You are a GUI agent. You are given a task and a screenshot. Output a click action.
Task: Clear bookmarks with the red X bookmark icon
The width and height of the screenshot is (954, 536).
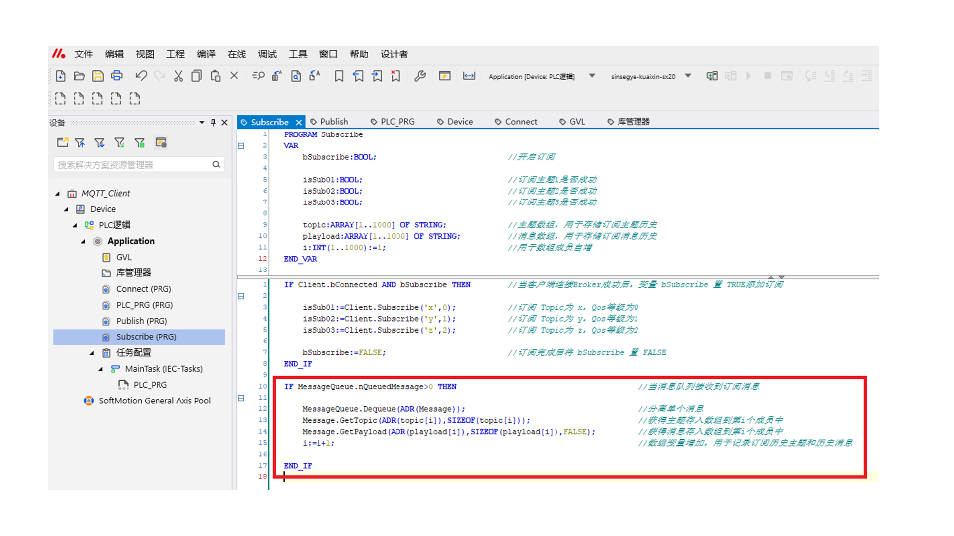[396, 76]
